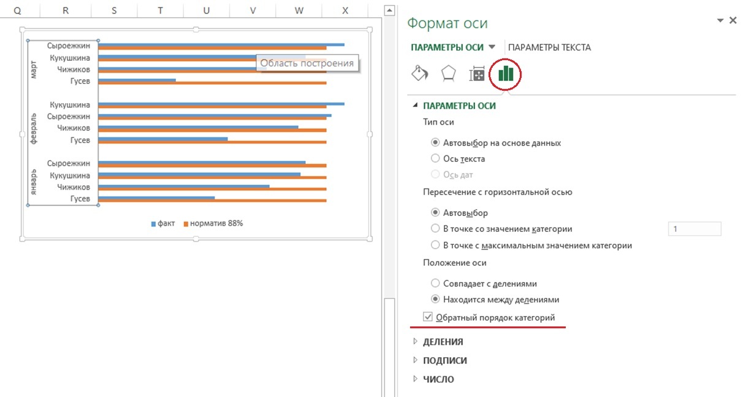Open the Size & Properties icon
Image resolution: width=746 pixels, height=397 pixels.
[x=476, y=74]
